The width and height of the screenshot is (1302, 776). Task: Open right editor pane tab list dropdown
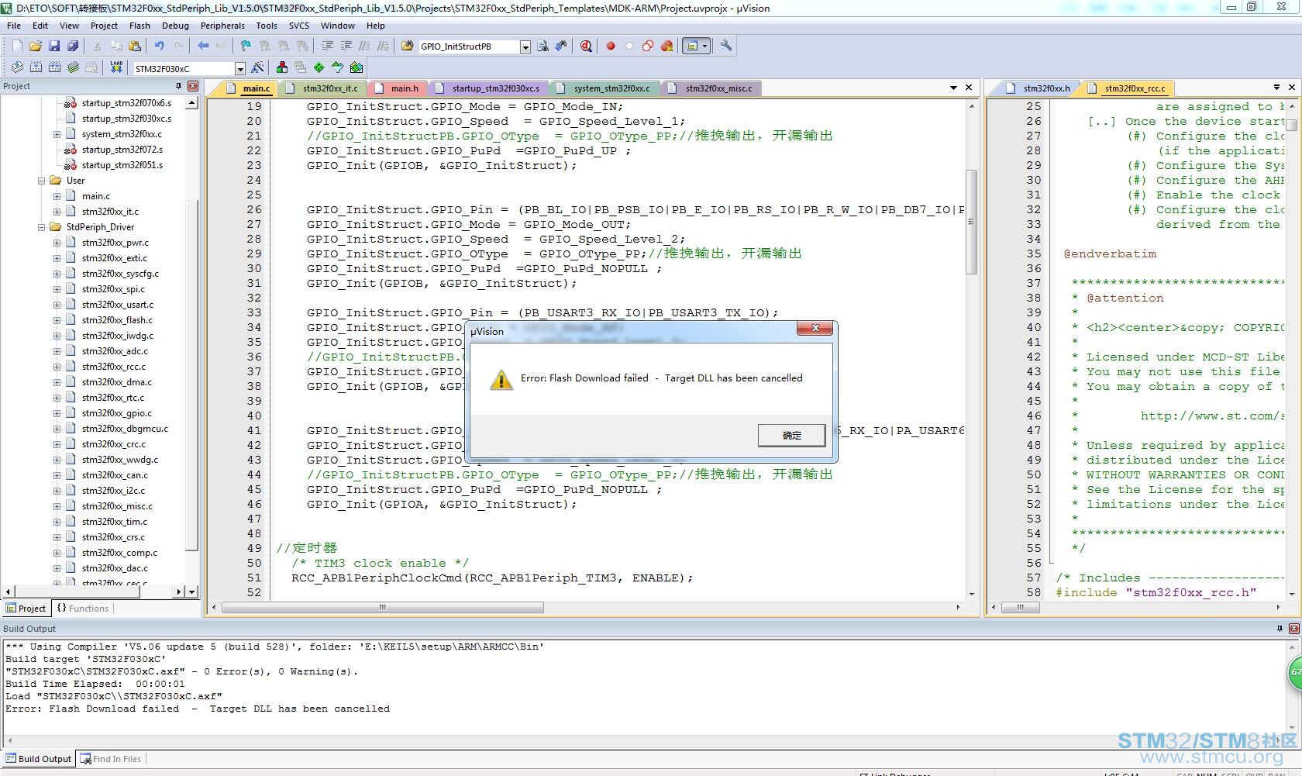(1276, 88)
